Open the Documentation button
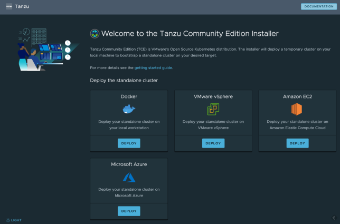The height and width of the screenshot is (224, 340). pyautogui.click(x=319, y=6)
